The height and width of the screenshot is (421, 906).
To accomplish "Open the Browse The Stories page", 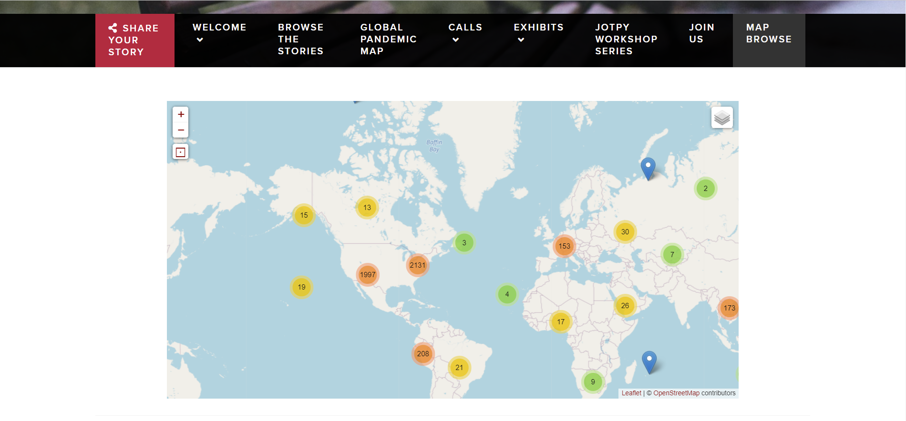I will pyautogui.click(x=300, y=40).
